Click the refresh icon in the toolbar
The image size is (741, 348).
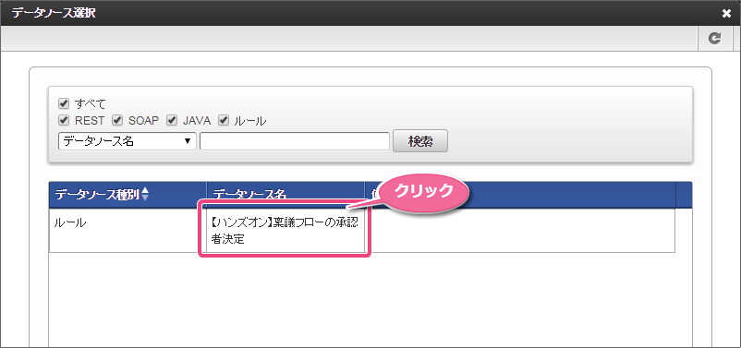714,38
